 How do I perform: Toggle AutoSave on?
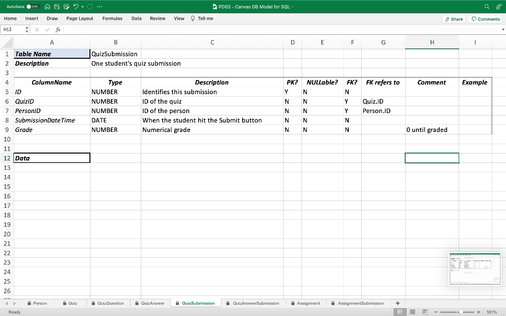tap(33, 6)
